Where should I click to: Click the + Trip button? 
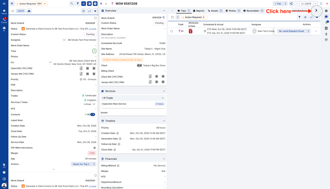(x=278, y=3)
